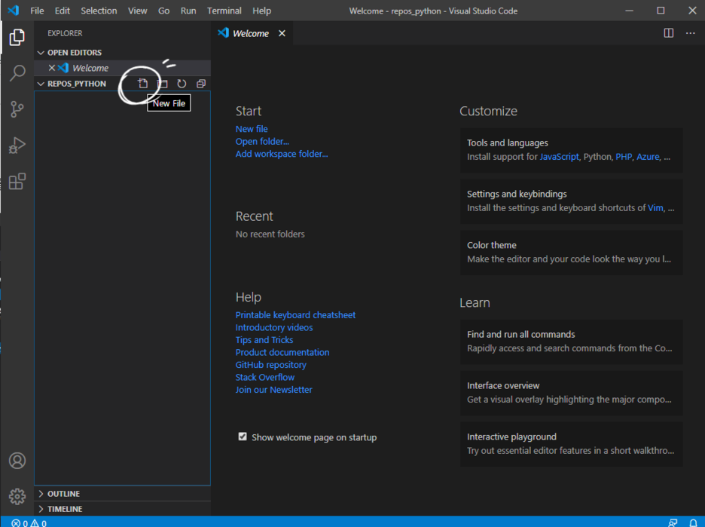Click the Vim link in Settings and keybindings
Screen dimensions: 705x527
pos(655,208)
